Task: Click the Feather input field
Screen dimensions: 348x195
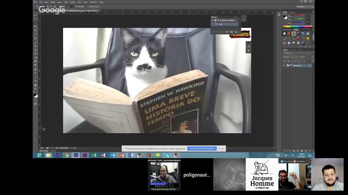Action: [x=70, y=6]
